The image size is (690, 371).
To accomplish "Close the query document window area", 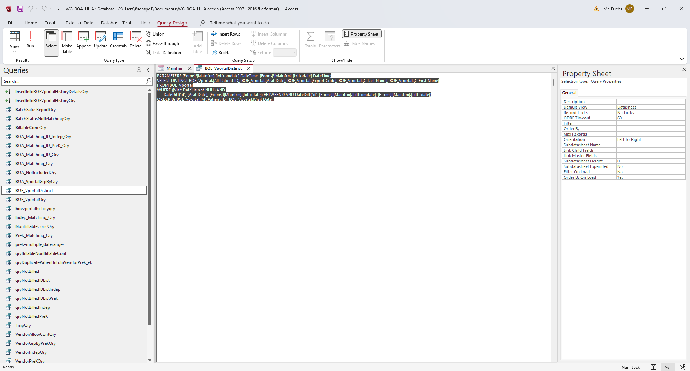I will pos(553,68).
